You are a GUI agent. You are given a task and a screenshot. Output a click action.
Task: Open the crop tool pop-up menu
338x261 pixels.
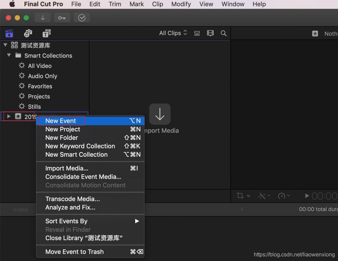[243, 196]
